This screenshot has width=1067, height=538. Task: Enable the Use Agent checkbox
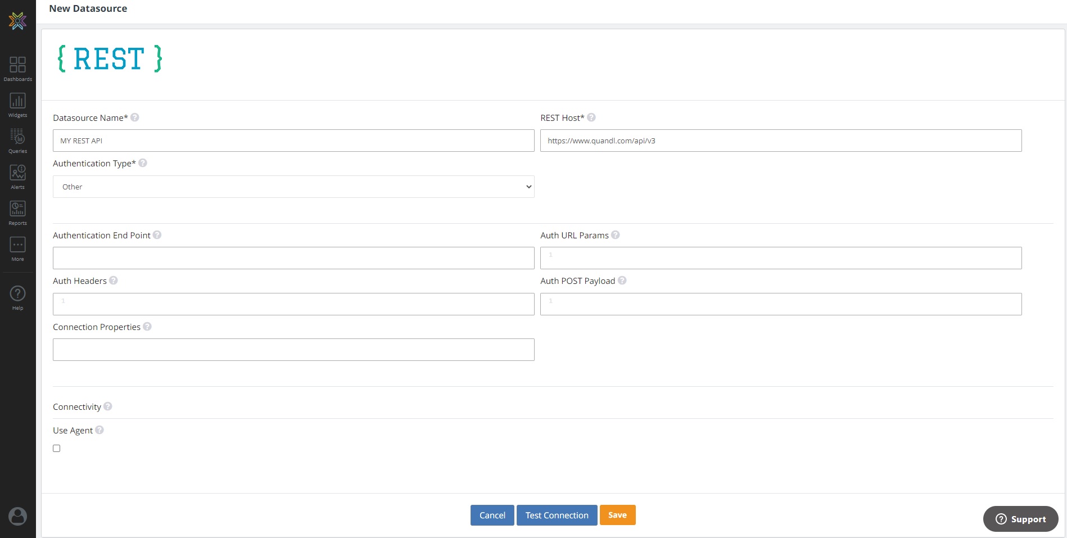click(57, 448)
